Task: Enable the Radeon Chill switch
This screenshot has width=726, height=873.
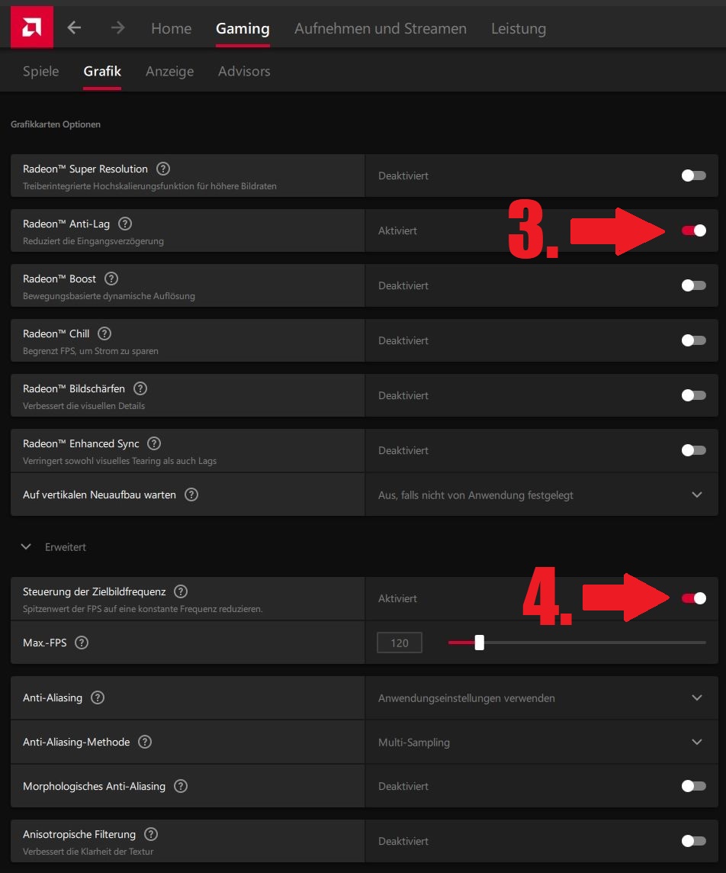Action: [694, 340]
